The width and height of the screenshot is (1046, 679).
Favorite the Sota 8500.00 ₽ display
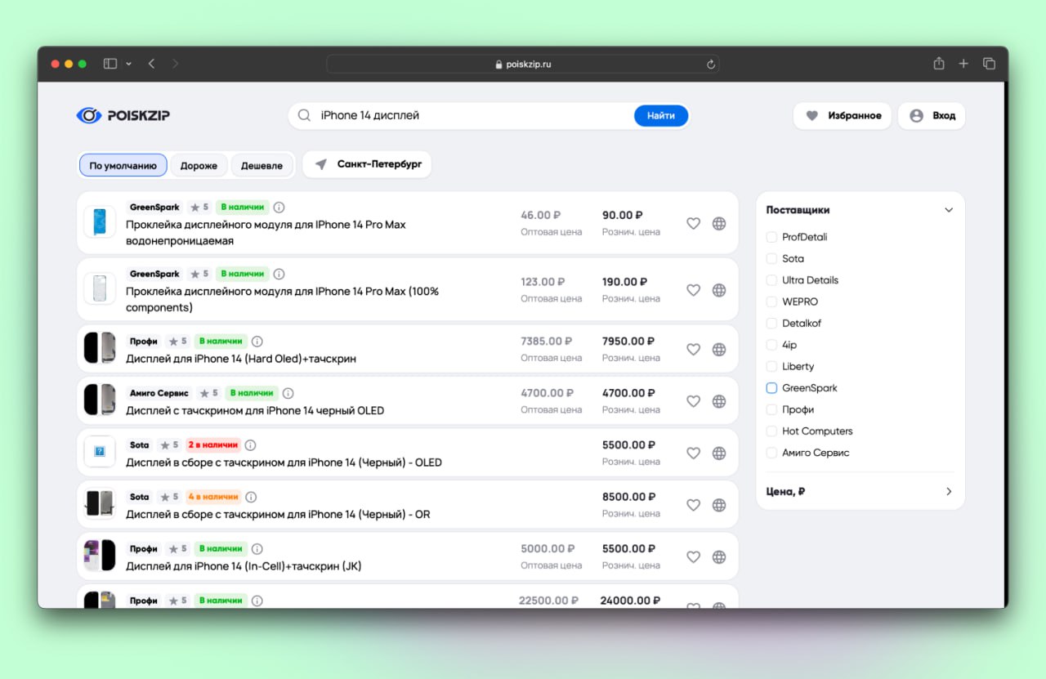coord(693,505)
